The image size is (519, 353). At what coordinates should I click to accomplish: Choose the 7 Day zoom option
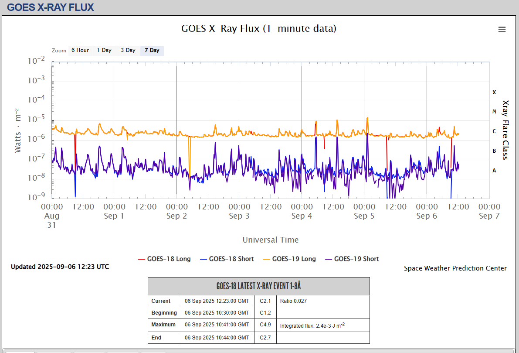pos(152,50)
